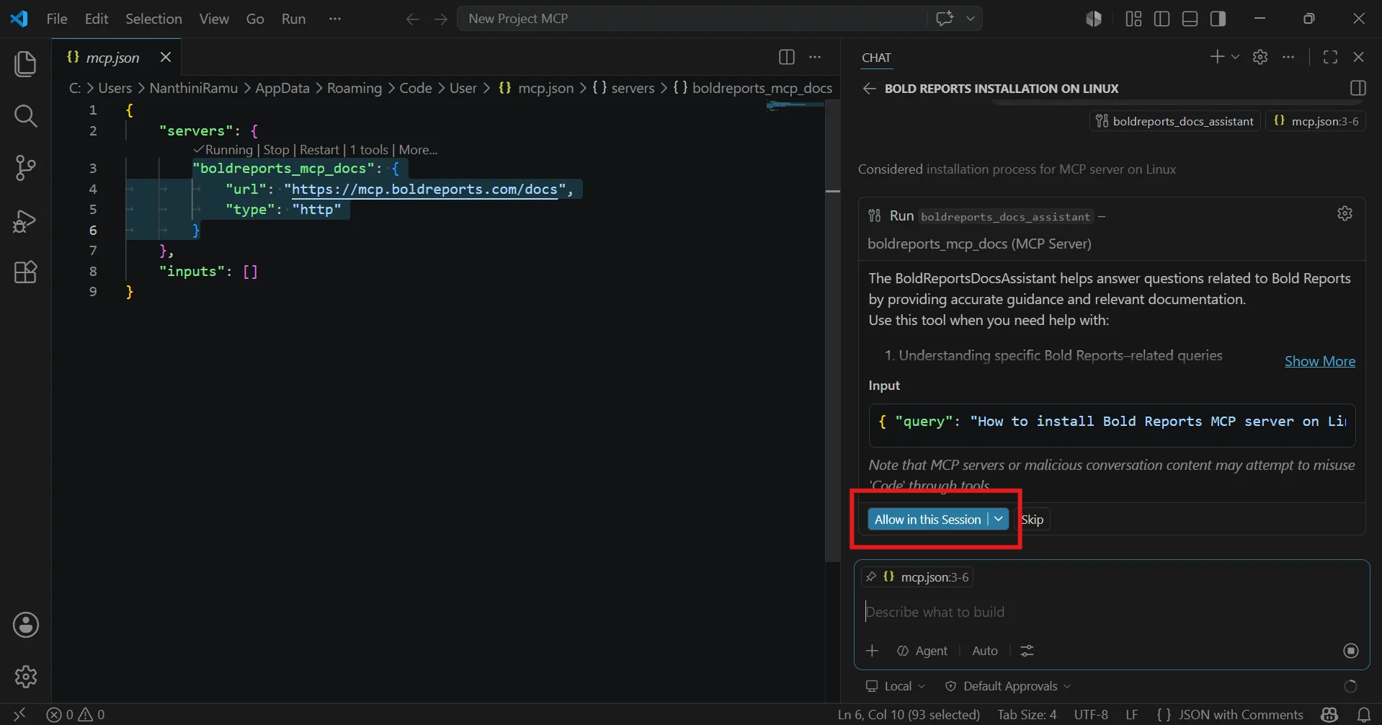Click the mcp.json:3-6 context in chat input

coord(917,577)
